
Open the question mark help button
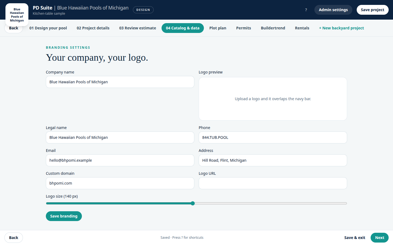(306, 10)
